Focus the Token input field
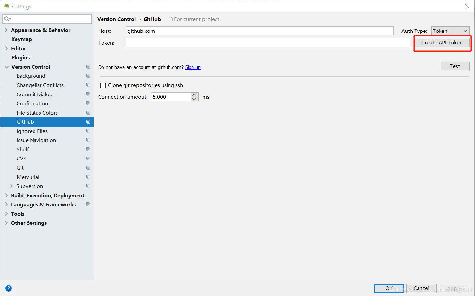This screenshot has width=475, height=296. point(268,43)
